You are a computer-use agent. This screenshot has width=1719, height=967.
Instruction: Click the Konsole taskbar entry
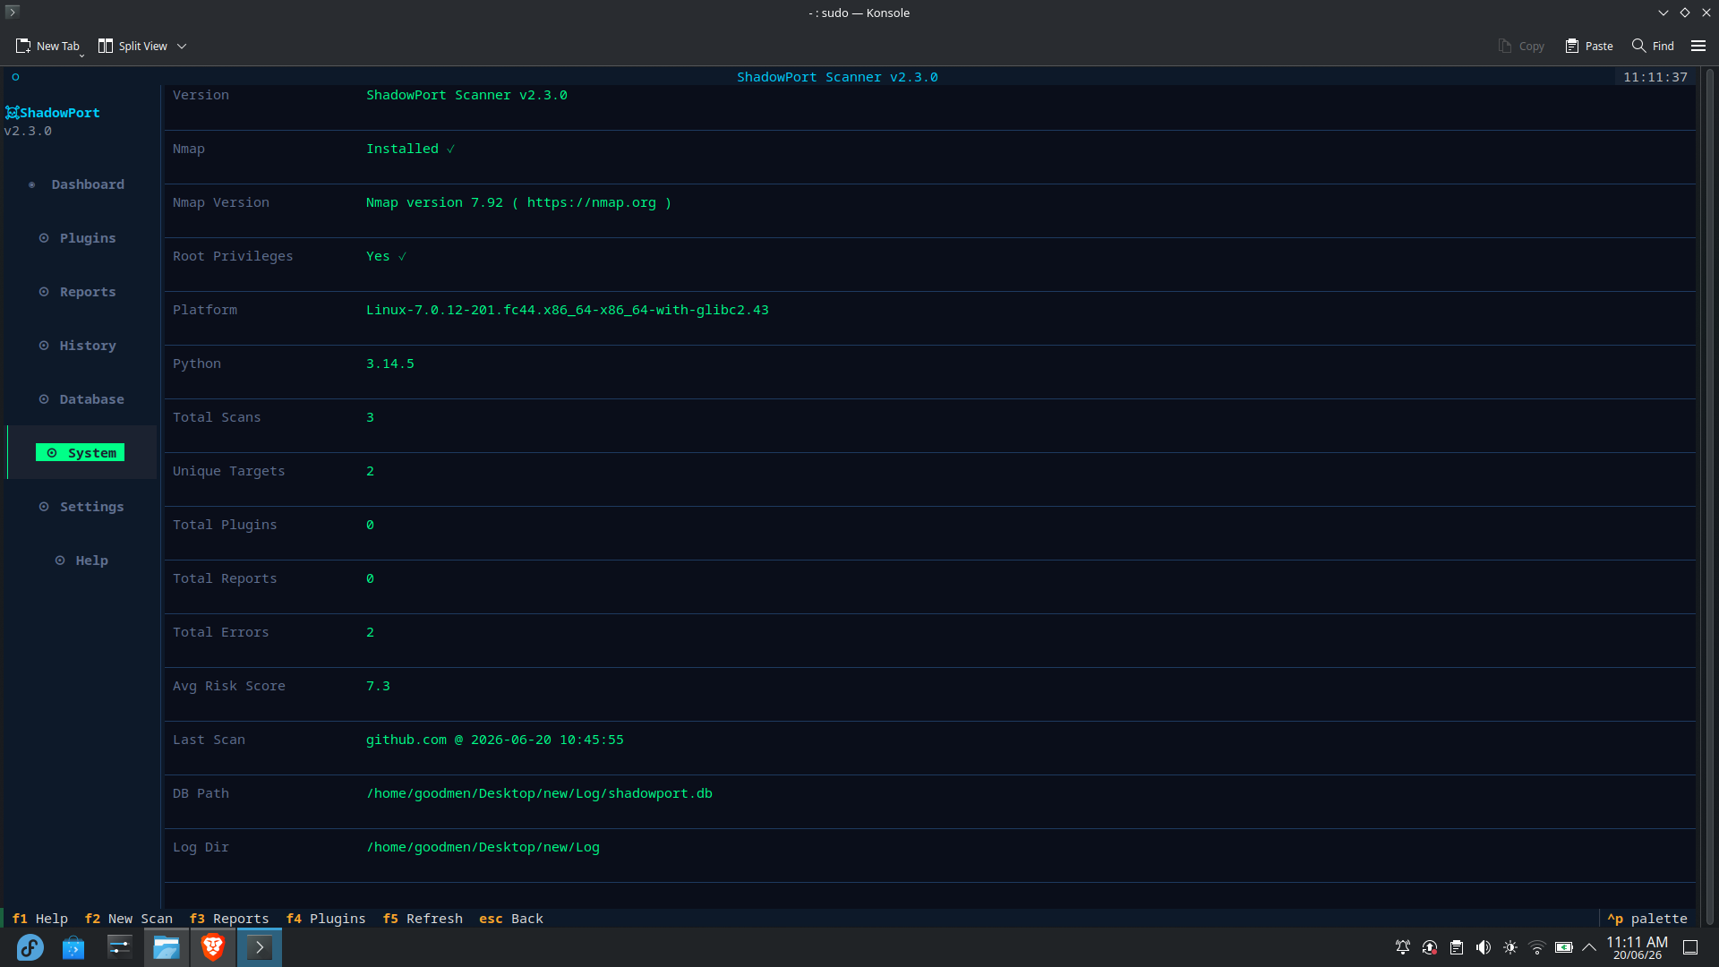[260, 947]
